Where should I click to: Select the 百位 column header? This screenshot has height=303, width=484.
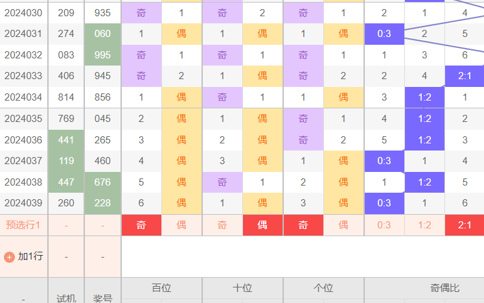(x=161, y=287)
